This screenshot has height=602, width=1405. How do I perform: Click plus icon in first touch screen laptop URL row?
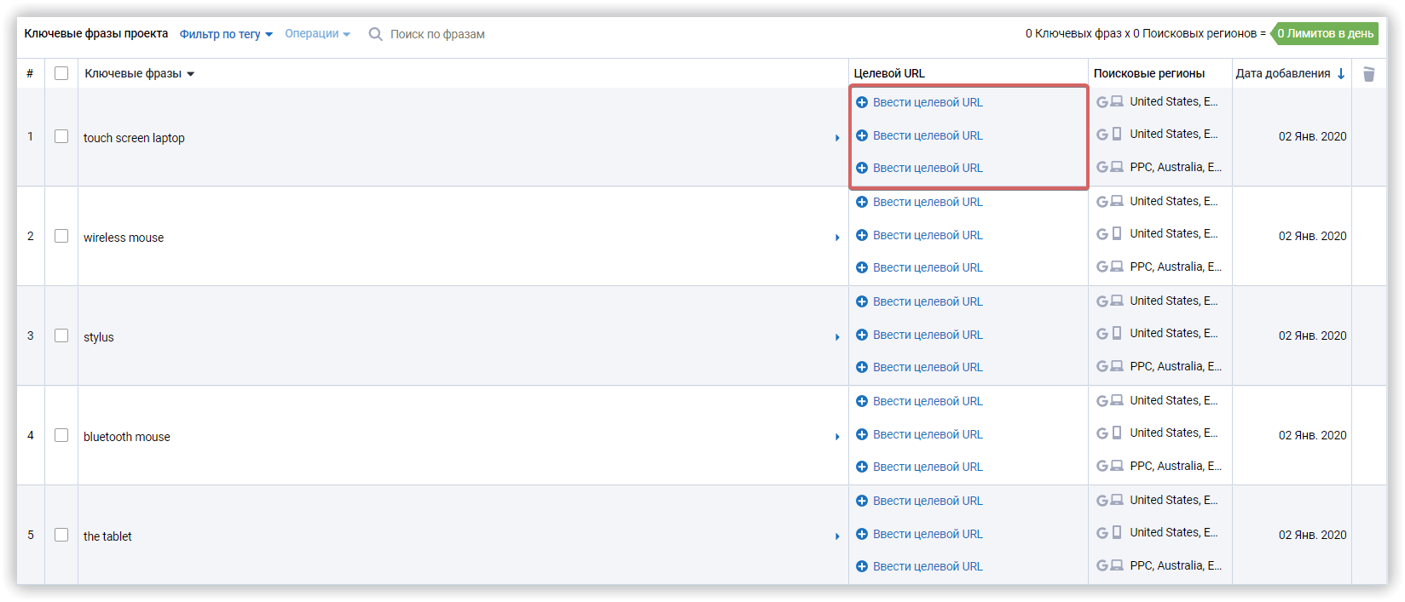pyautogui.click(x=862, y=102)
